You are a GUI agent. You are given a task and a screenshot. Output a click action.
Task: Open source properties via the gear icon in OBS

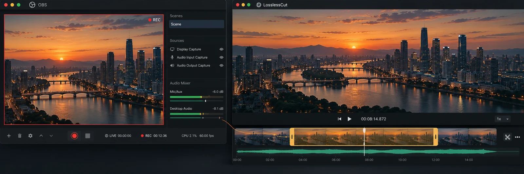[x=30, y=136]
